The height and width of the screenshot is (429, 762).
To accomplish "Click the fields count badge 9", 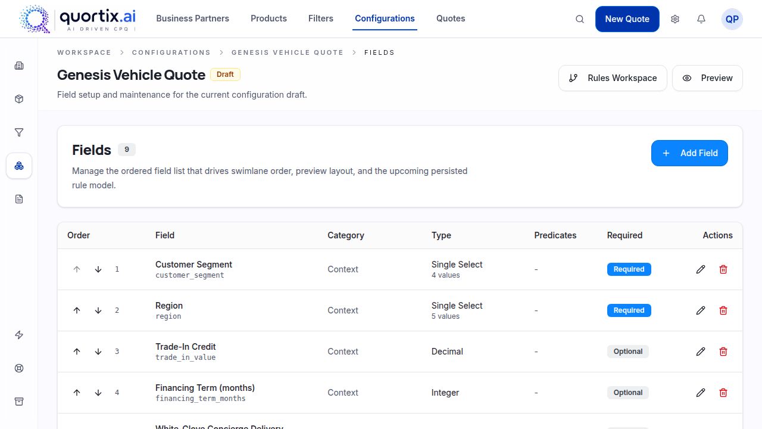I will [x=127, y=150].
